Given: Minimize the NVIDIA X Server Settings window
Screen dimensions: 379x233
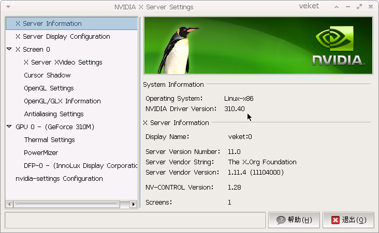Looking at the screenshot, I should [348, 7].
